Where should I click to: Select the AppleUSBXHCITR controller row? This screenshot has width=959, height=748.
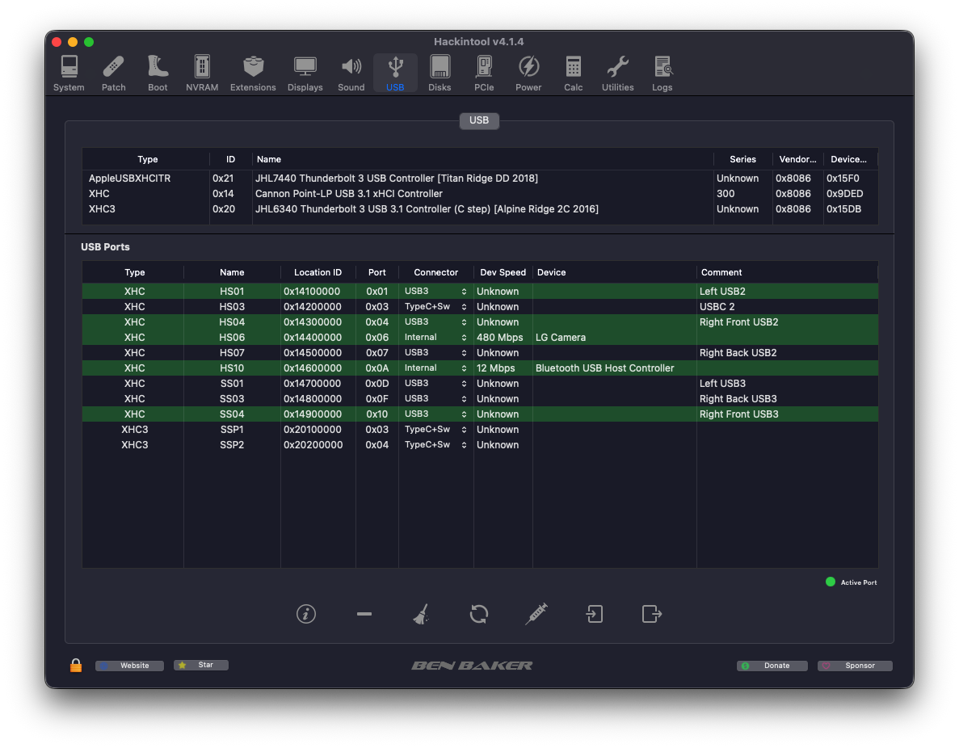480,178
